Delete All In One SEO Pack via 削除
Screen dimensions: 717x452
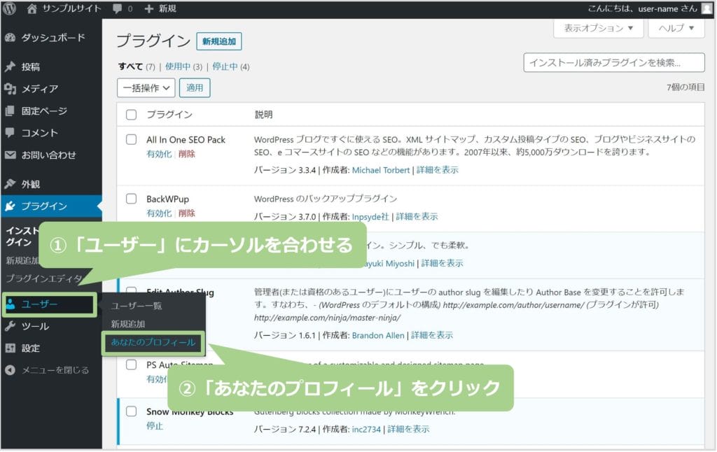point(186,154)
